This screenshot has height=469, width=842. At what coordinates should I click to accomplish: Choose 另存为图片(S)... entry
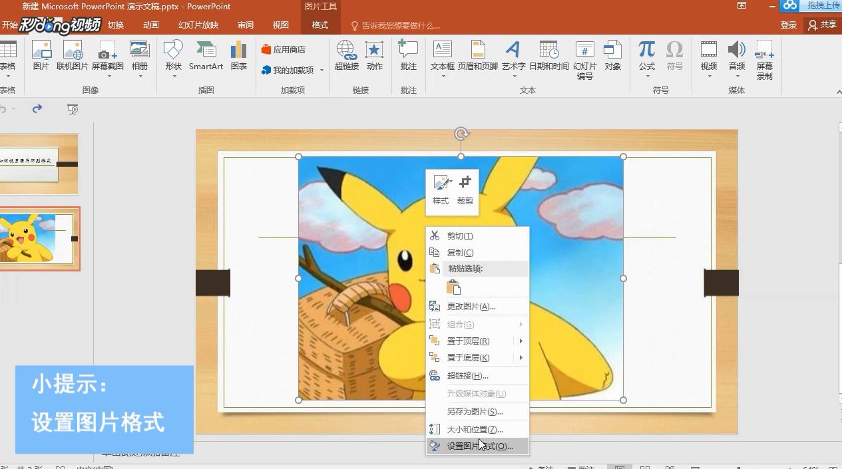coord(477,412)
